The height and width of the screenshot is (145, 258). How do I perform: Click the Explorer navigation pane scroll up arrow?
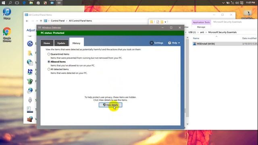click(187, 38)
